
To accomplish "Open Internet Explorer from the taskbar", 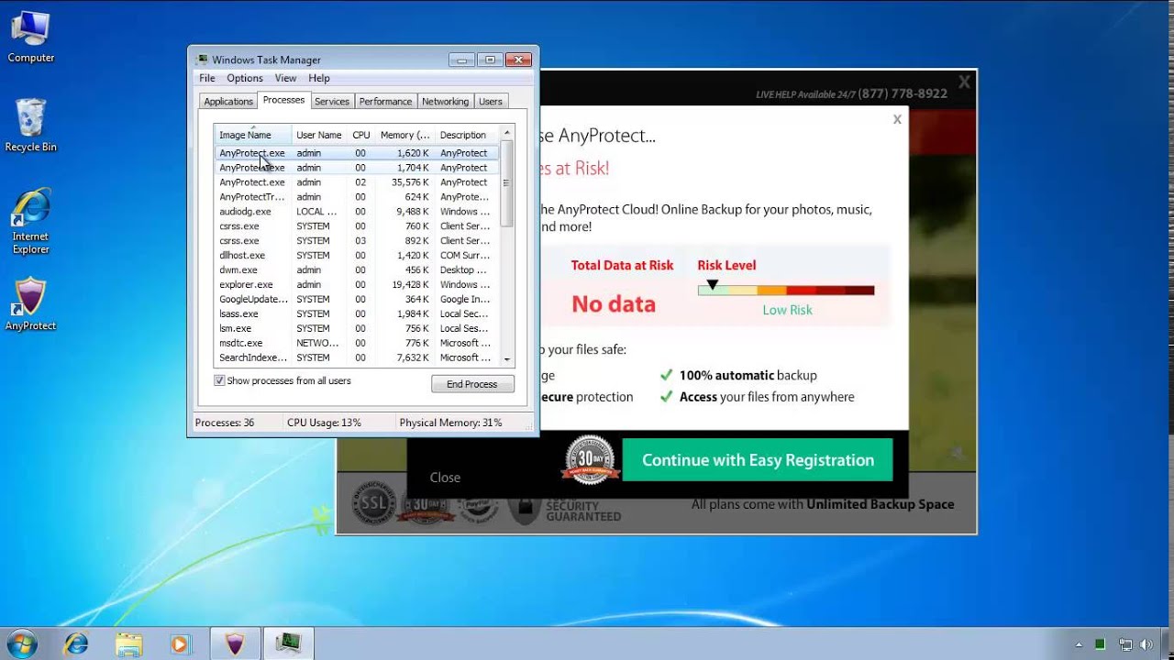I will point(76,644).
